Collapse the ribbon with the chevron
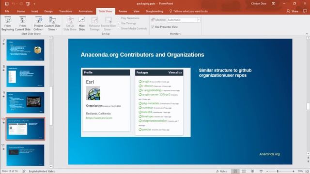Image resolution: width=310 pixels, height=174 pixels. [307, 34]
